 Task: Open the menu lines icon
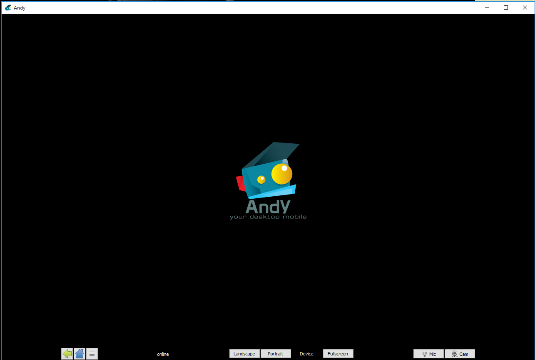(92, 354)
